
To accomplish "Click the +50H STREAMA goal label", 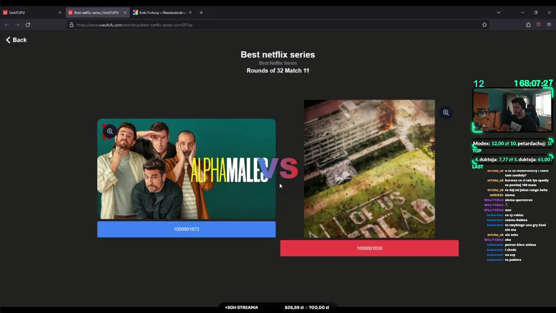I will click(x=242, y=307).
